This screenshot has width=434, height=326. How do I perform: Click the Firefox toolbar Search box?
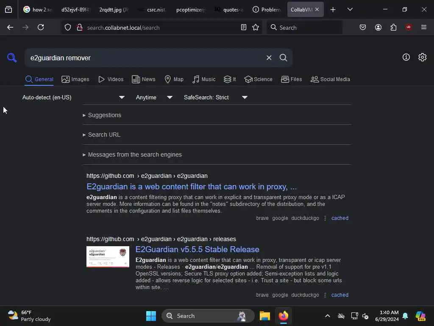[x=304, y=28]
